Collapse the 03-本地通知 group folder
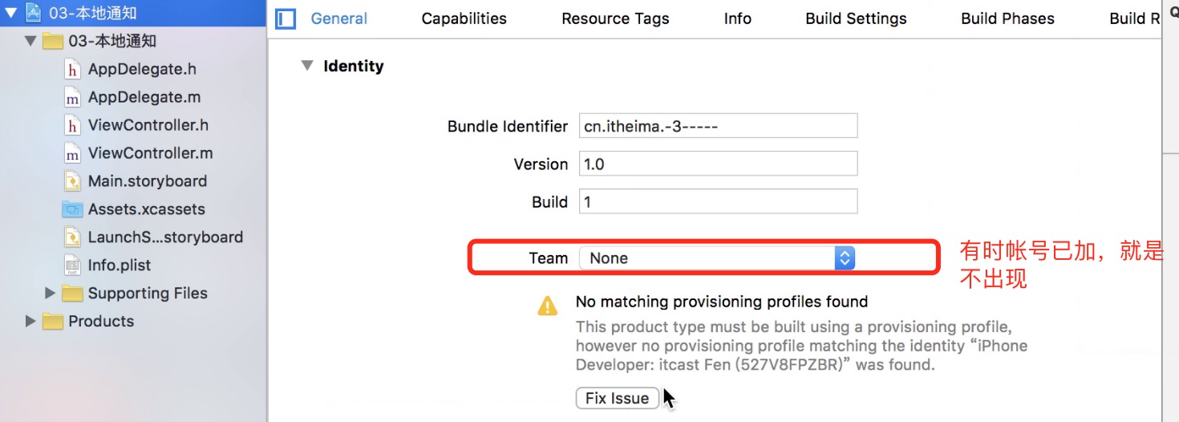This screenshot has width=1179, height=422. point(30,41)
